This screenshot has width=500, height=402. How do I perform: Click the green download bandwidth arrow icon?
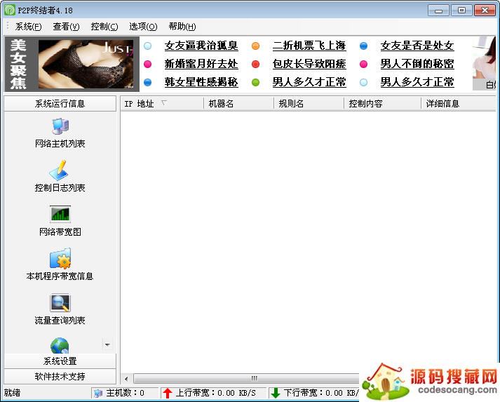(x=276, y=393)
